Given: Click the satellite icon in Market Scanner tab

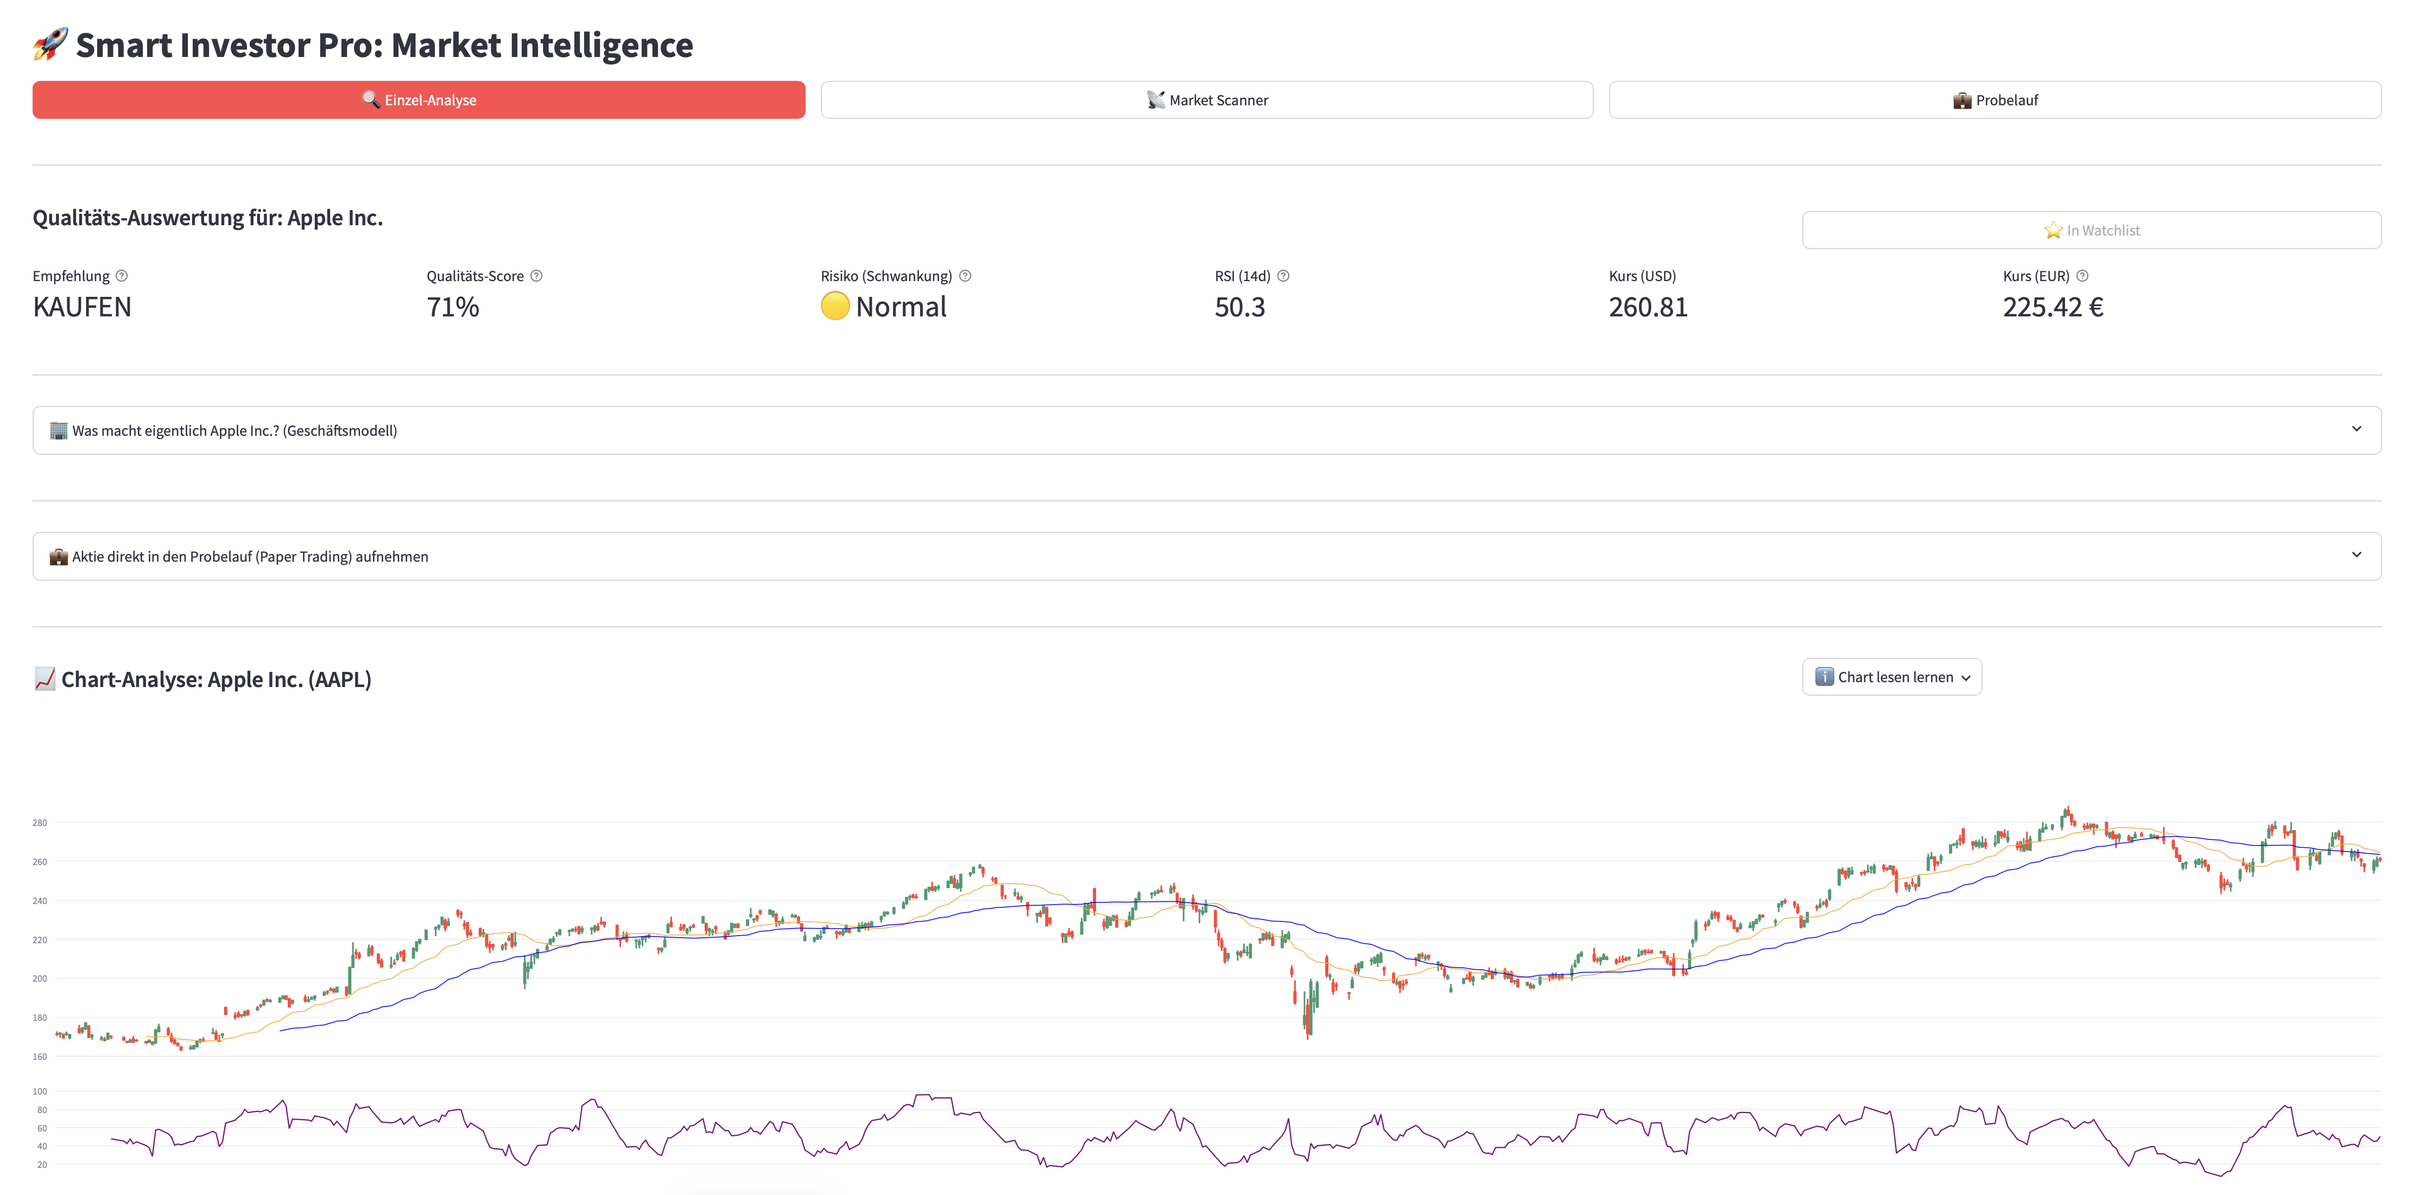Looking at the screenshot, I should point(1155,100).
